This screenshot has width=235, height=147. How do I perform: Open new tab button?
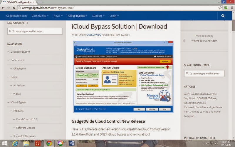pos(40,2)
